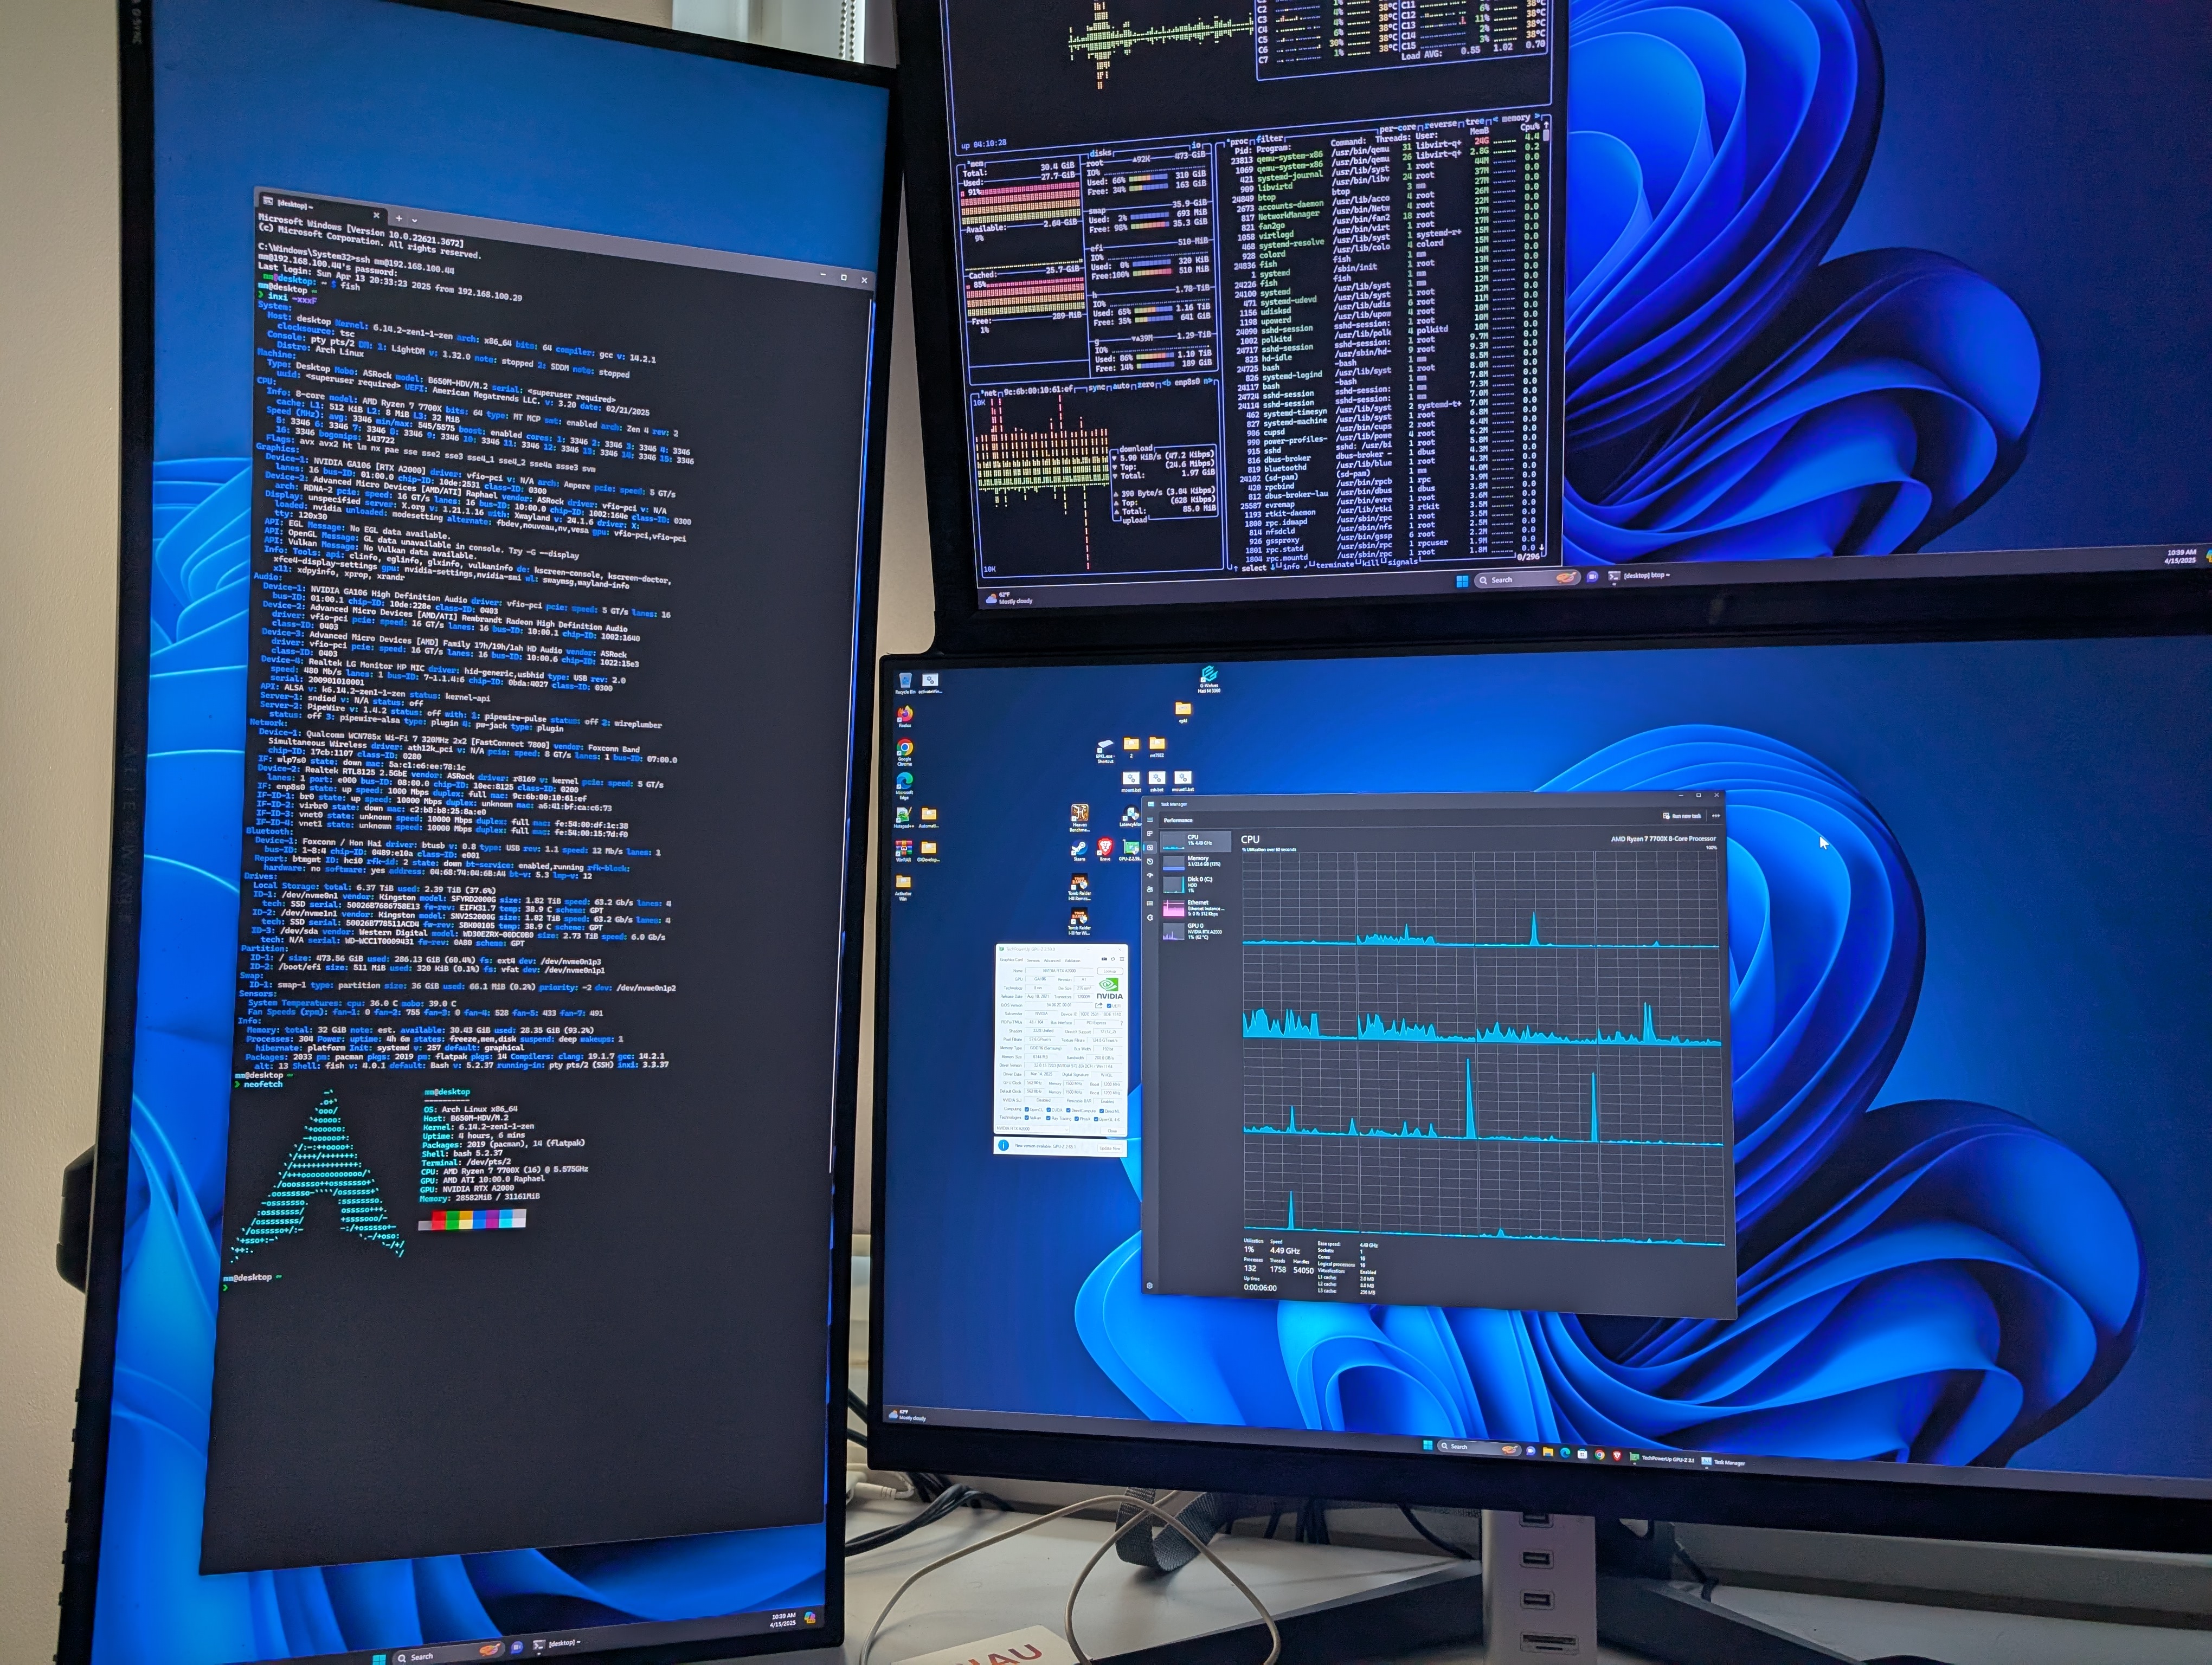Viewport: 2212px width, 1665px height.
Task: Open Google Chrome desktop icon
Action: click(905, 753)
